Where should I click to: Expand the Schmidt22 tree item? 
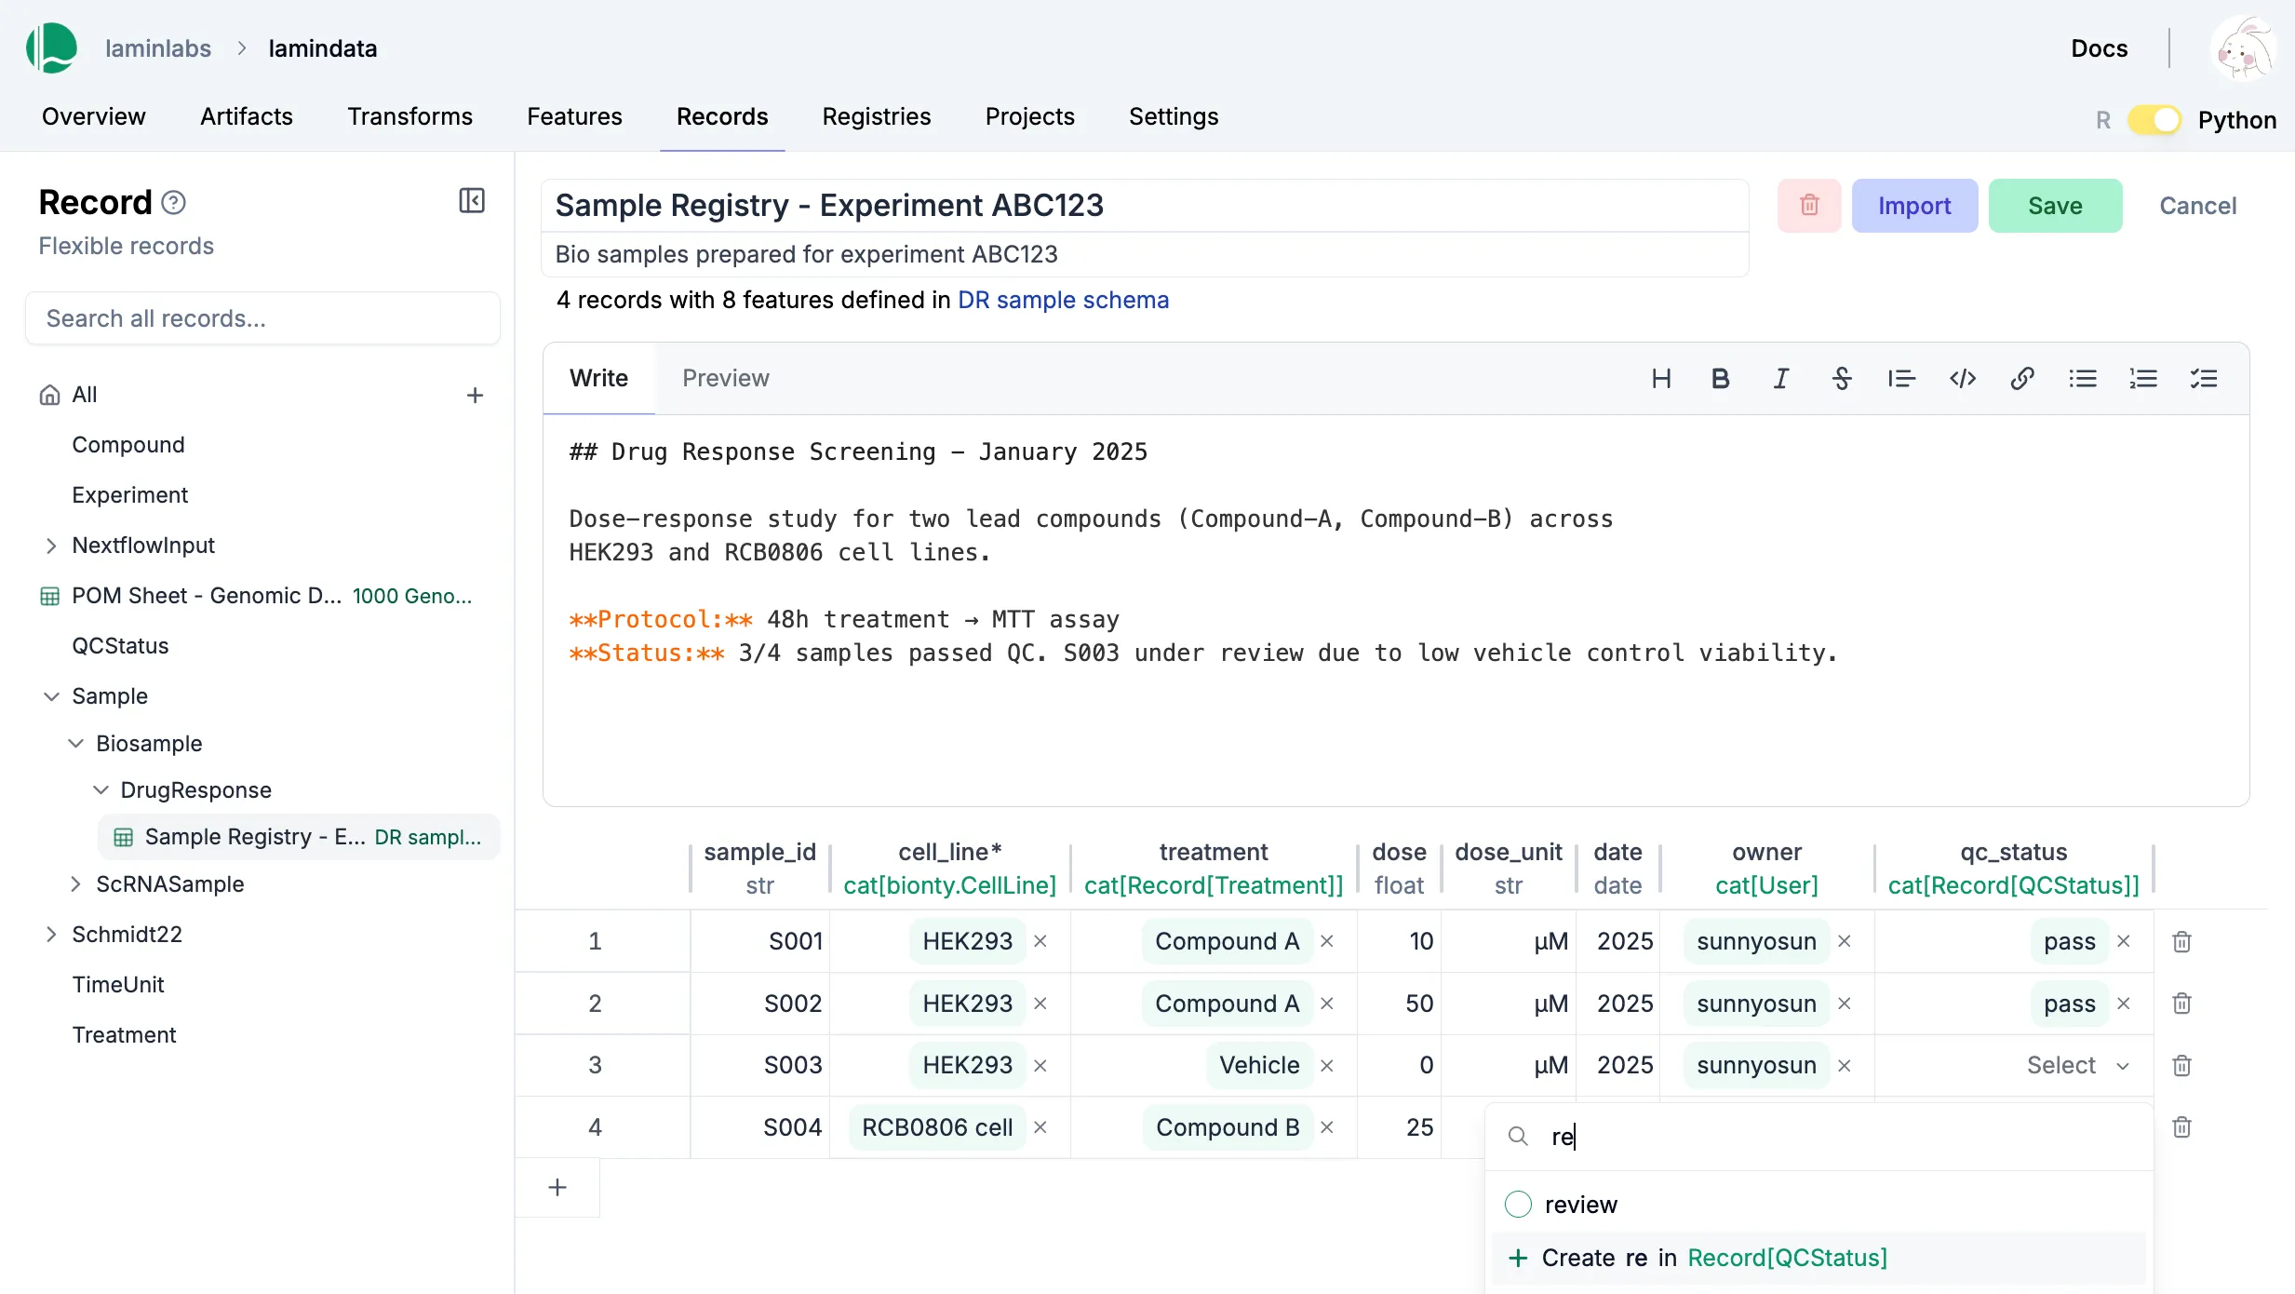(x=51, y=934)
